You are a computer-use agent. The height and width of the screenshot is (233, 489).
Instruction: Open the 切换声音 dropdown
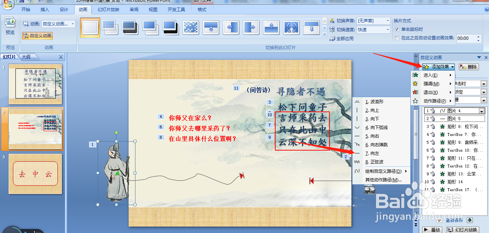[x=387, y=21]
